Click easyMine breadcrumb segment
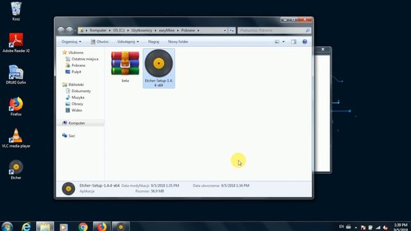Viewport: 411px width, 231px height. point(166,30)
